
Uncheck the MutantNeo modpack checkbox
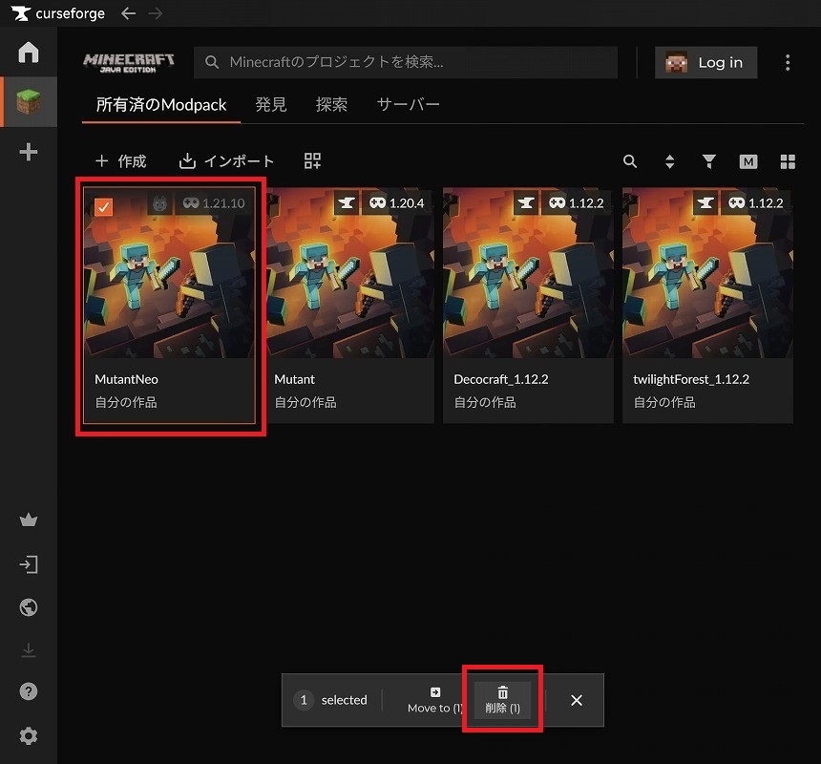[x=103, y=207]
